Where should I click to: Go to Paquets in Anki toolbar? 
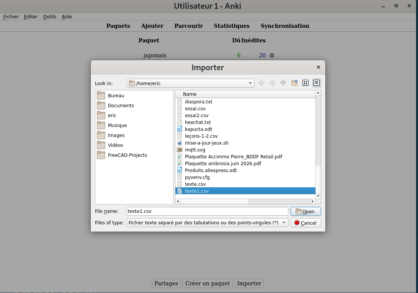click(118, 26)
